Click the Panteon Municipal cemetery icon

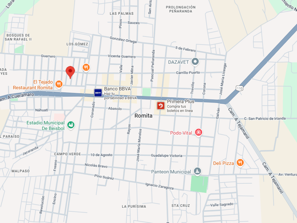197,171
